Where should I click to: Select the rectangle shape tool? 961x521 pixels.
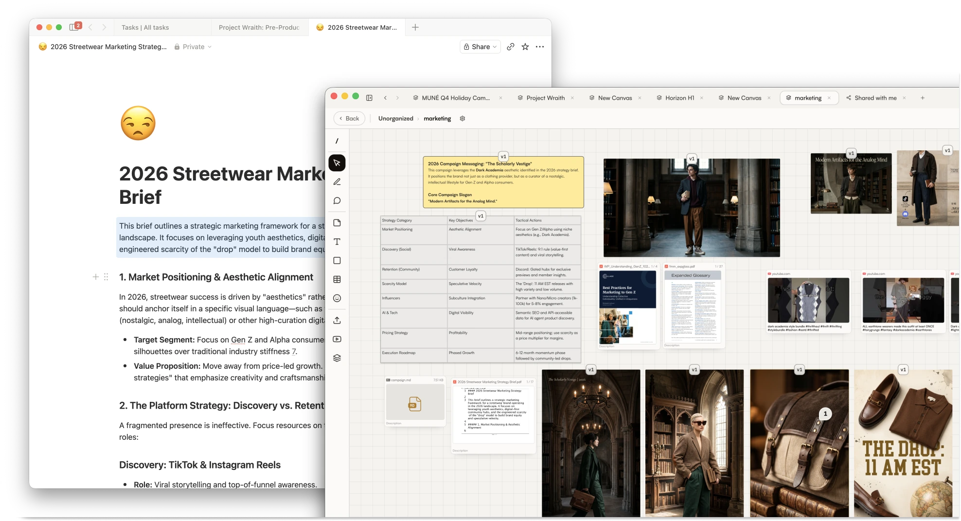[337, 261]
